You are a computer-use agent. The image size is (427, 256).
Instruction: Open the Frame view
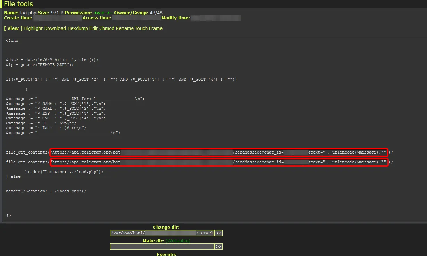point(156,28)
